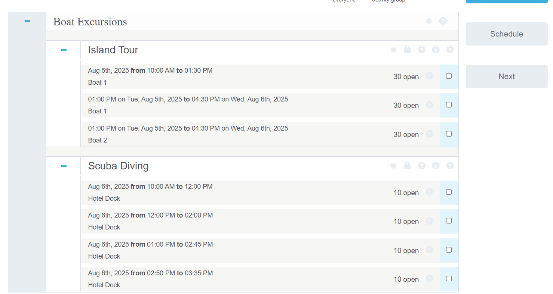Click exclamation icon in Island Tour header
Image resolution: width=553 pixels, height=294 pixels.
pos(450,50)
